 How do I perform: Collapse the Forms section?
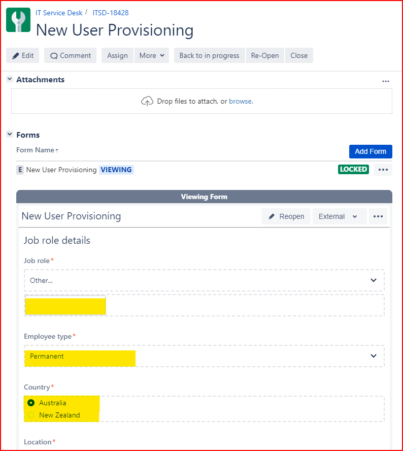click(10, 134)
